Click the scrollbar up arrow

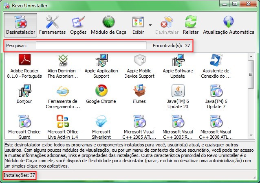[251, 57]
